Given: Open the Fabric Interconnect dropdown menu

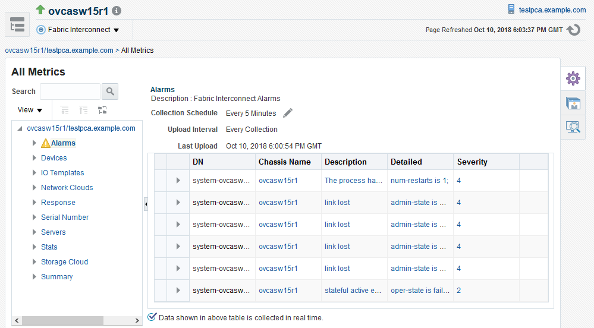Looking at the screenshot, I should click(78, 30).
